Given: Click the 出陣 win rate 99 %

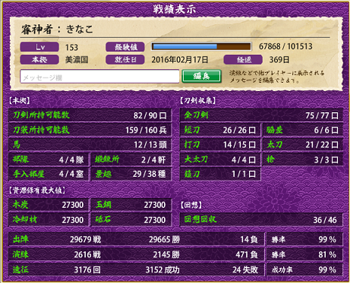Looking at the screenshot, I should (327, 239).
